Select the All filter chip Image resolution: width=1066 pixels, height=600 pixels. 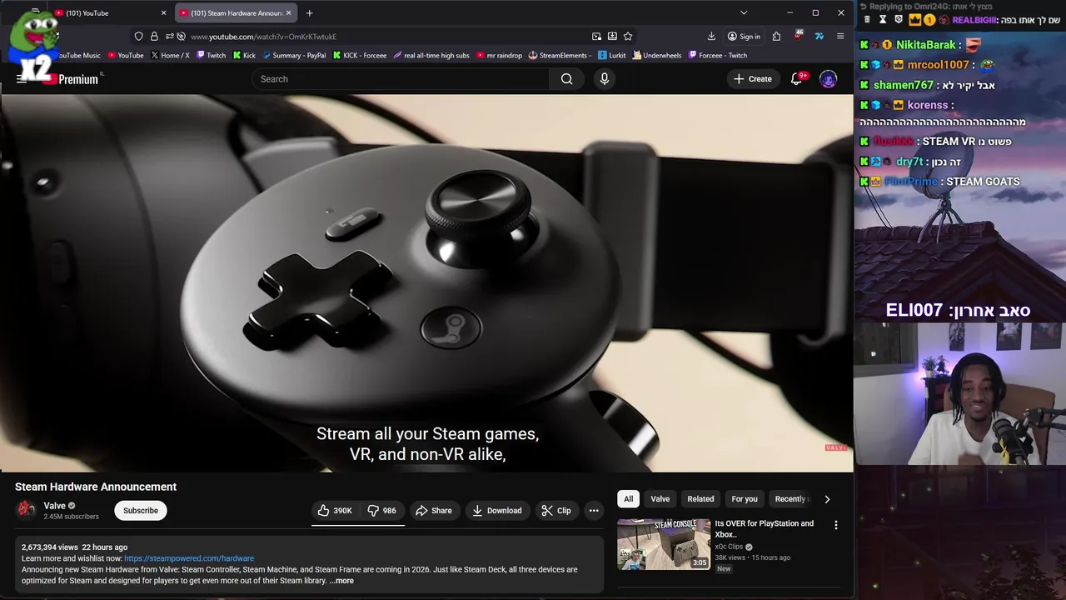pos(629,499)
